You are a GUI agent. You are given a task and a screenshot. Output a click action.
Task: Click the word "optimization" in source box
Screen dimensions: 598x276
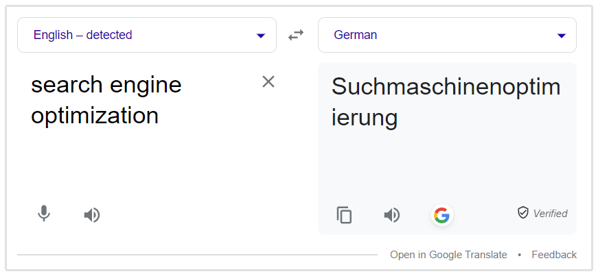pyautogui.click(x=95, y=115)
